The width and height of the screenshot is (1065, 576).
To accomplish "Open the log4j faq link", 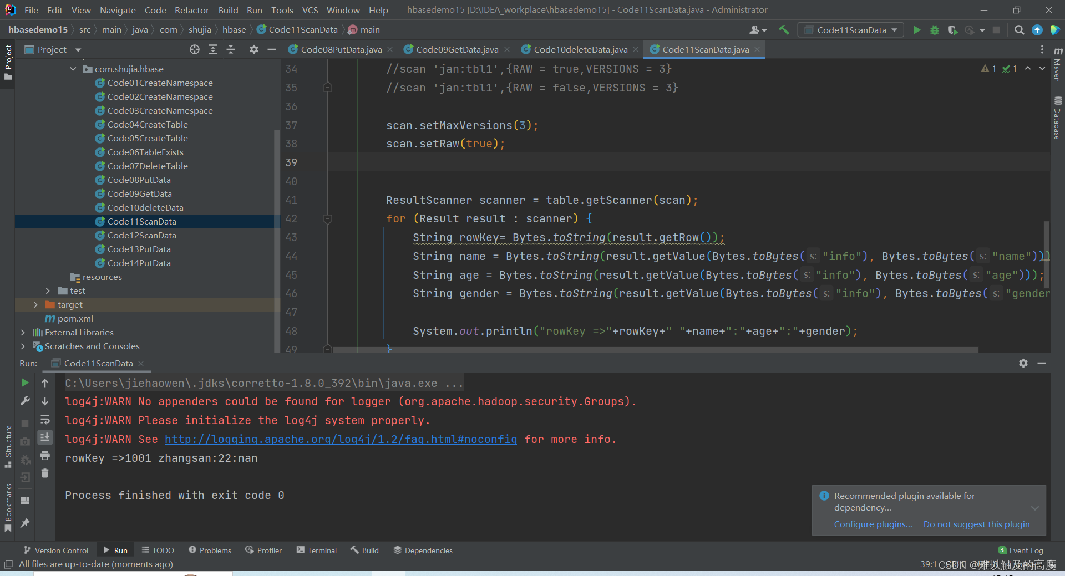I will click(x=341, y=439).
